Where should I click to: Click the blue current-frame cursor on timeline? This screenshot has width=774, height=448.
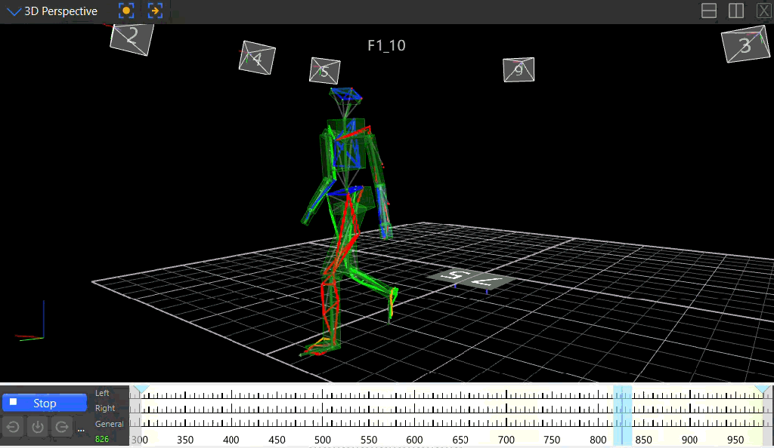tap(623, 416)
